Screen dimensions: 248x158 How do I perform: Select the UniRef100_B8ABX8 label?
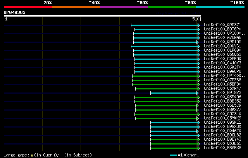point(222,148)
